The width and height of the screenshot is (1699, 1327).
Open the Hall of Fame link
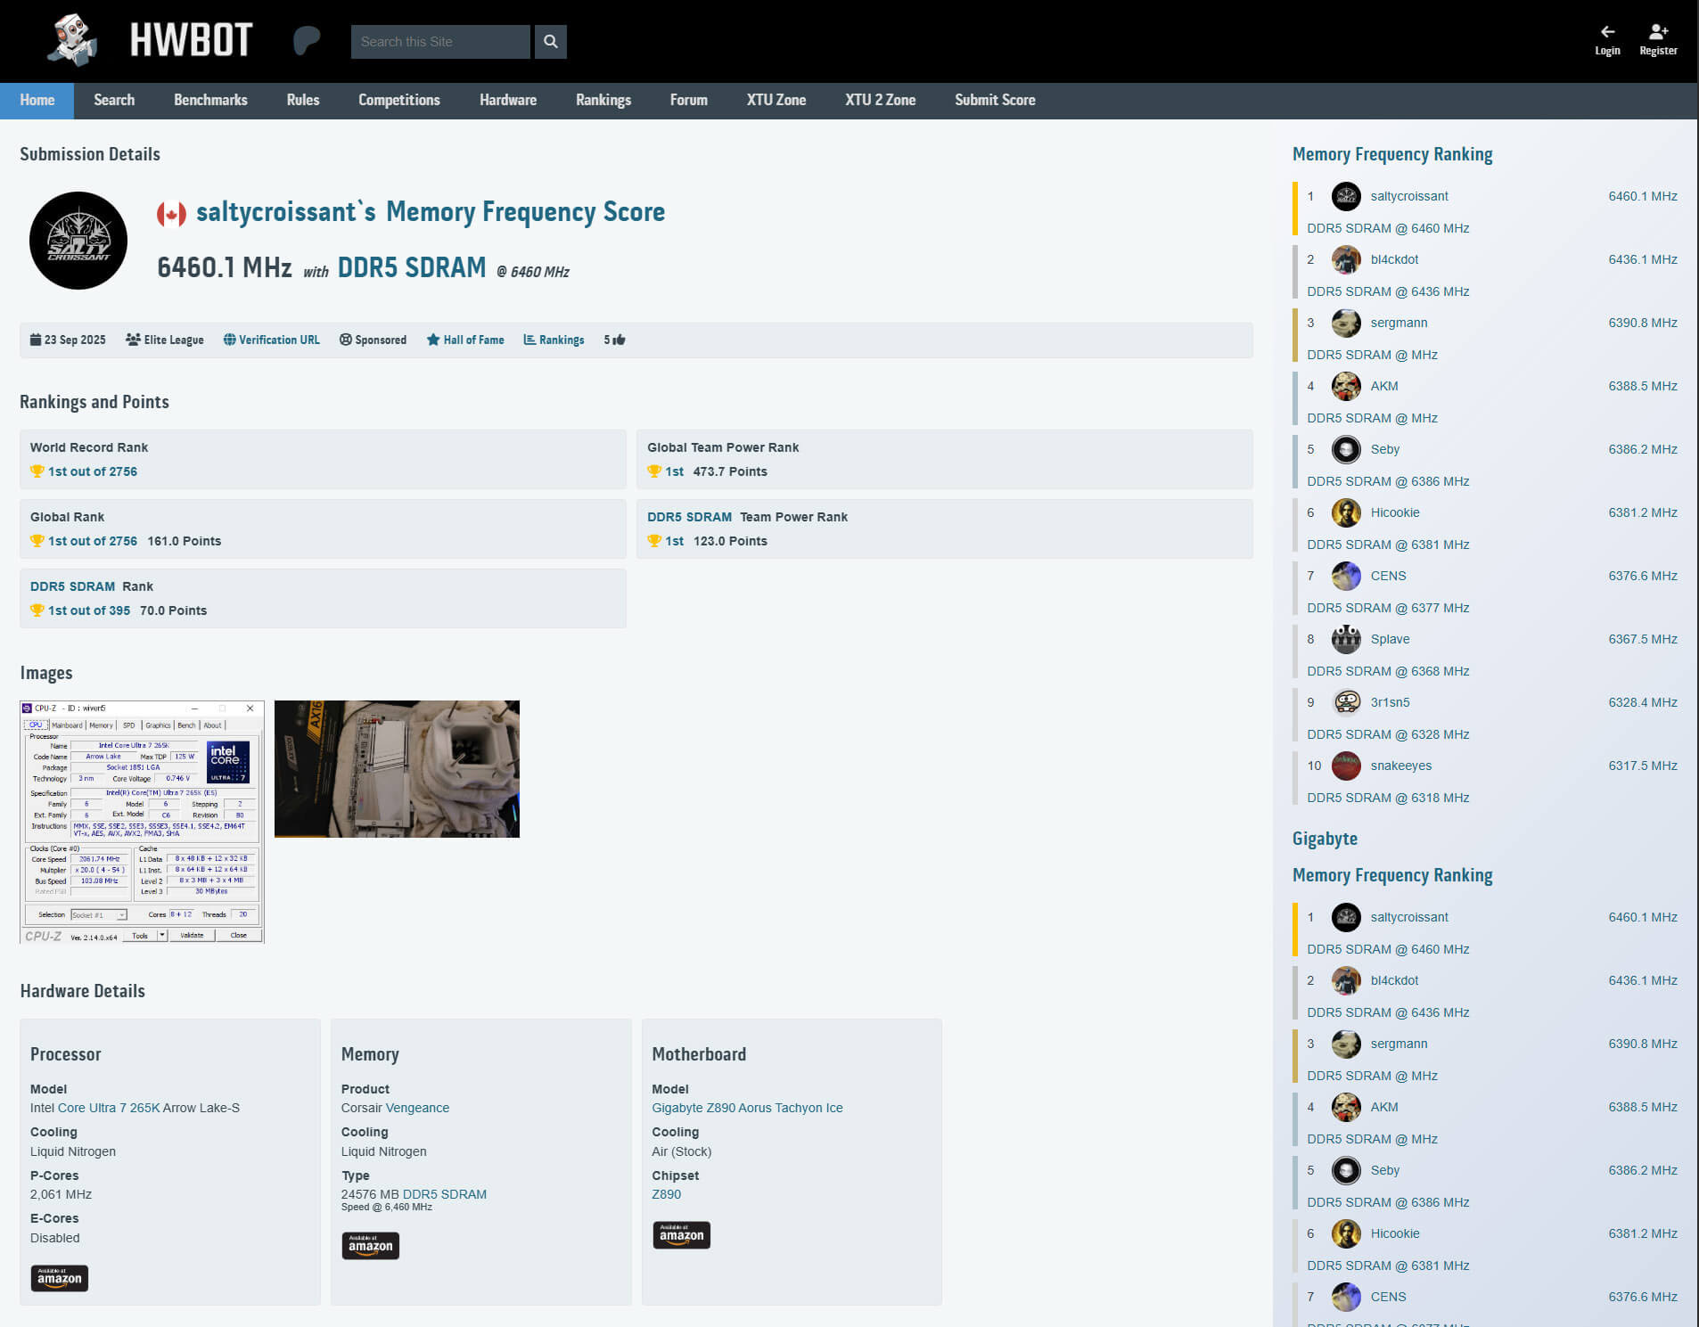(465, 340)
